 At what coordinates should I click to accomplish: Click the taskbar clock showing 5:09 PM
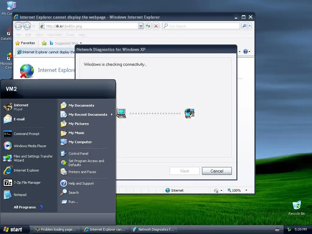[x=300, y=229]
